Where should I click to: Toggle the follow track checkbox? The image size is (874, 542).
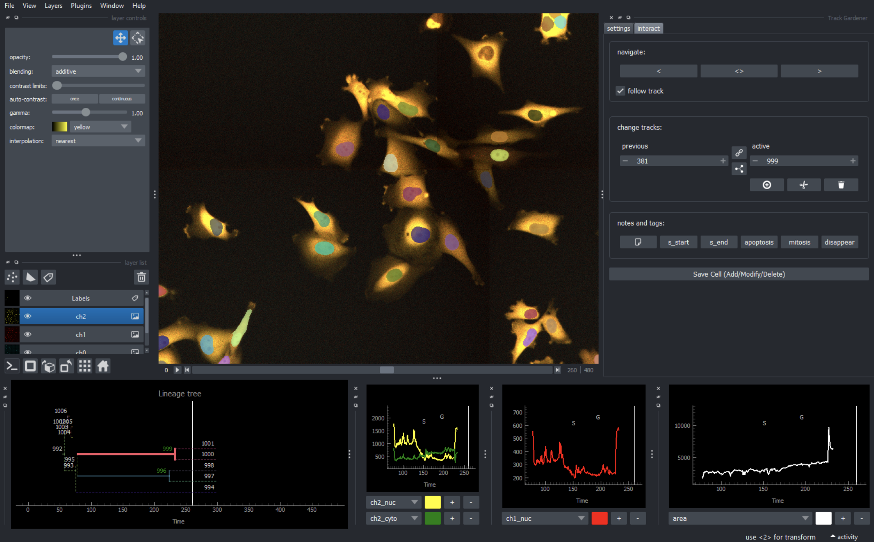click(x=621, y=91)
